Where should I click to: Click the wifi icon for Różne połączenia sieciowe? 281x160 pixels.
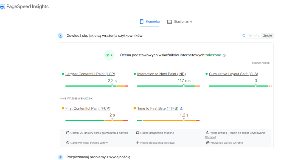point(138,143)
